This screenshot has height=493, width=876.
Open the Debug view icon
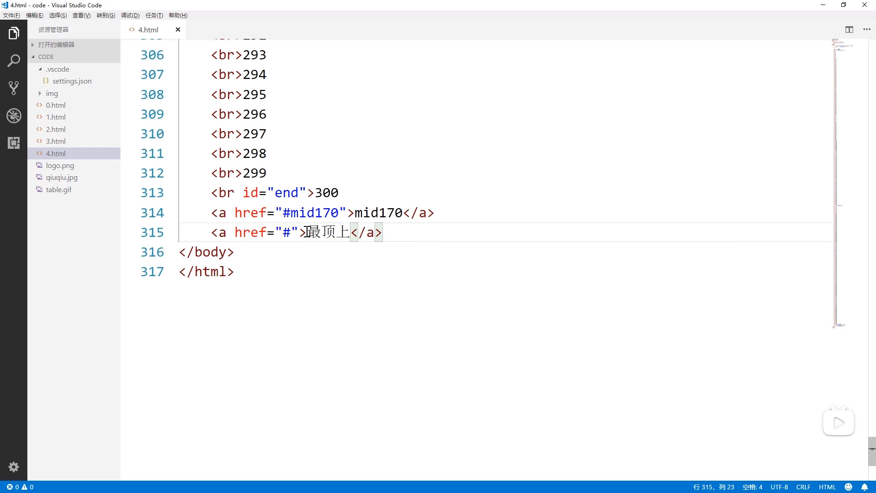pos(14,115)
